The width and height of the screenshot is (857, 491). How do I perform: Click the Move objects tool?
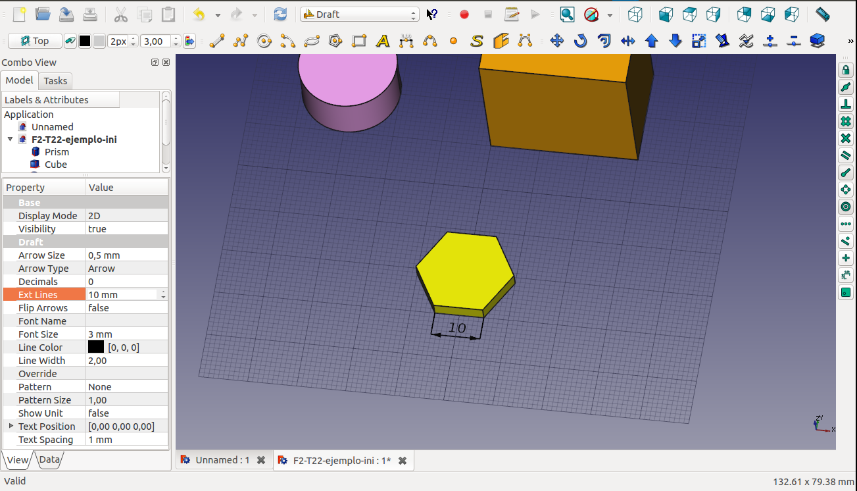[x=557, y=41]
